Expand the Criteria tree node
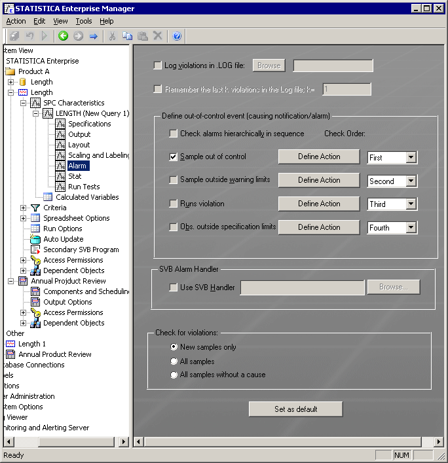 click(x=23, y=208)
